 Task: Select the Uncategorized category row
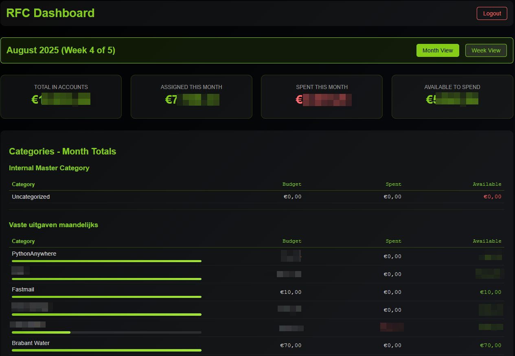pos(31,197)
